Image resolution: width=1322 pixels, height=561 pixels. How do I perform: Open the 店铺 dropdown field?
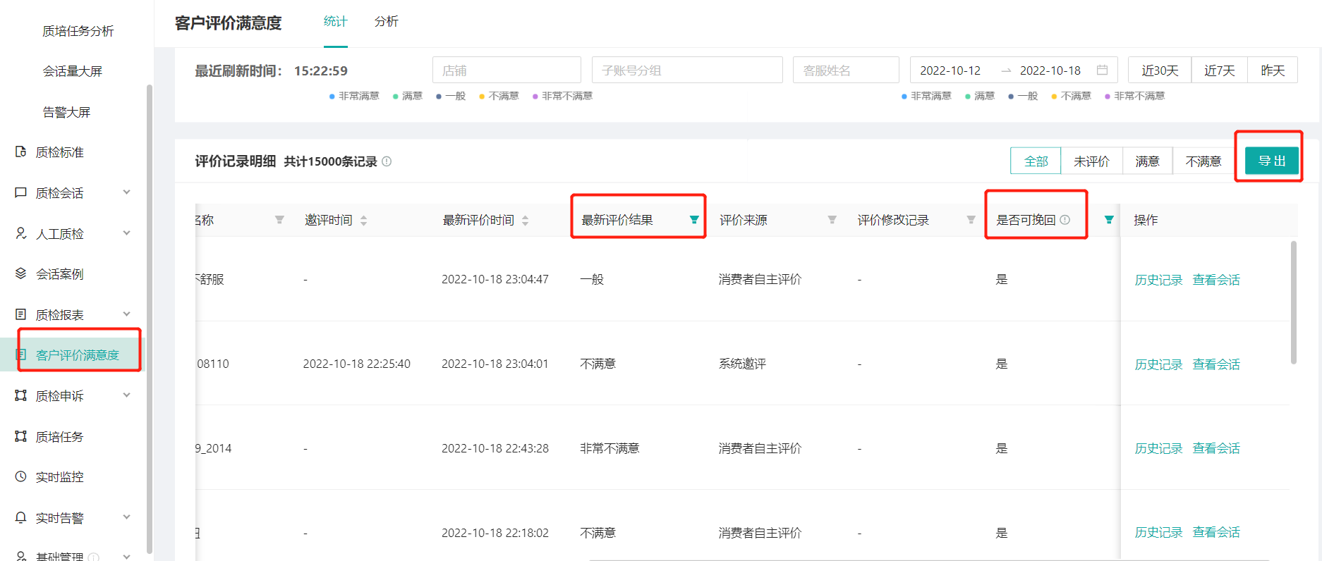point(507,70)
